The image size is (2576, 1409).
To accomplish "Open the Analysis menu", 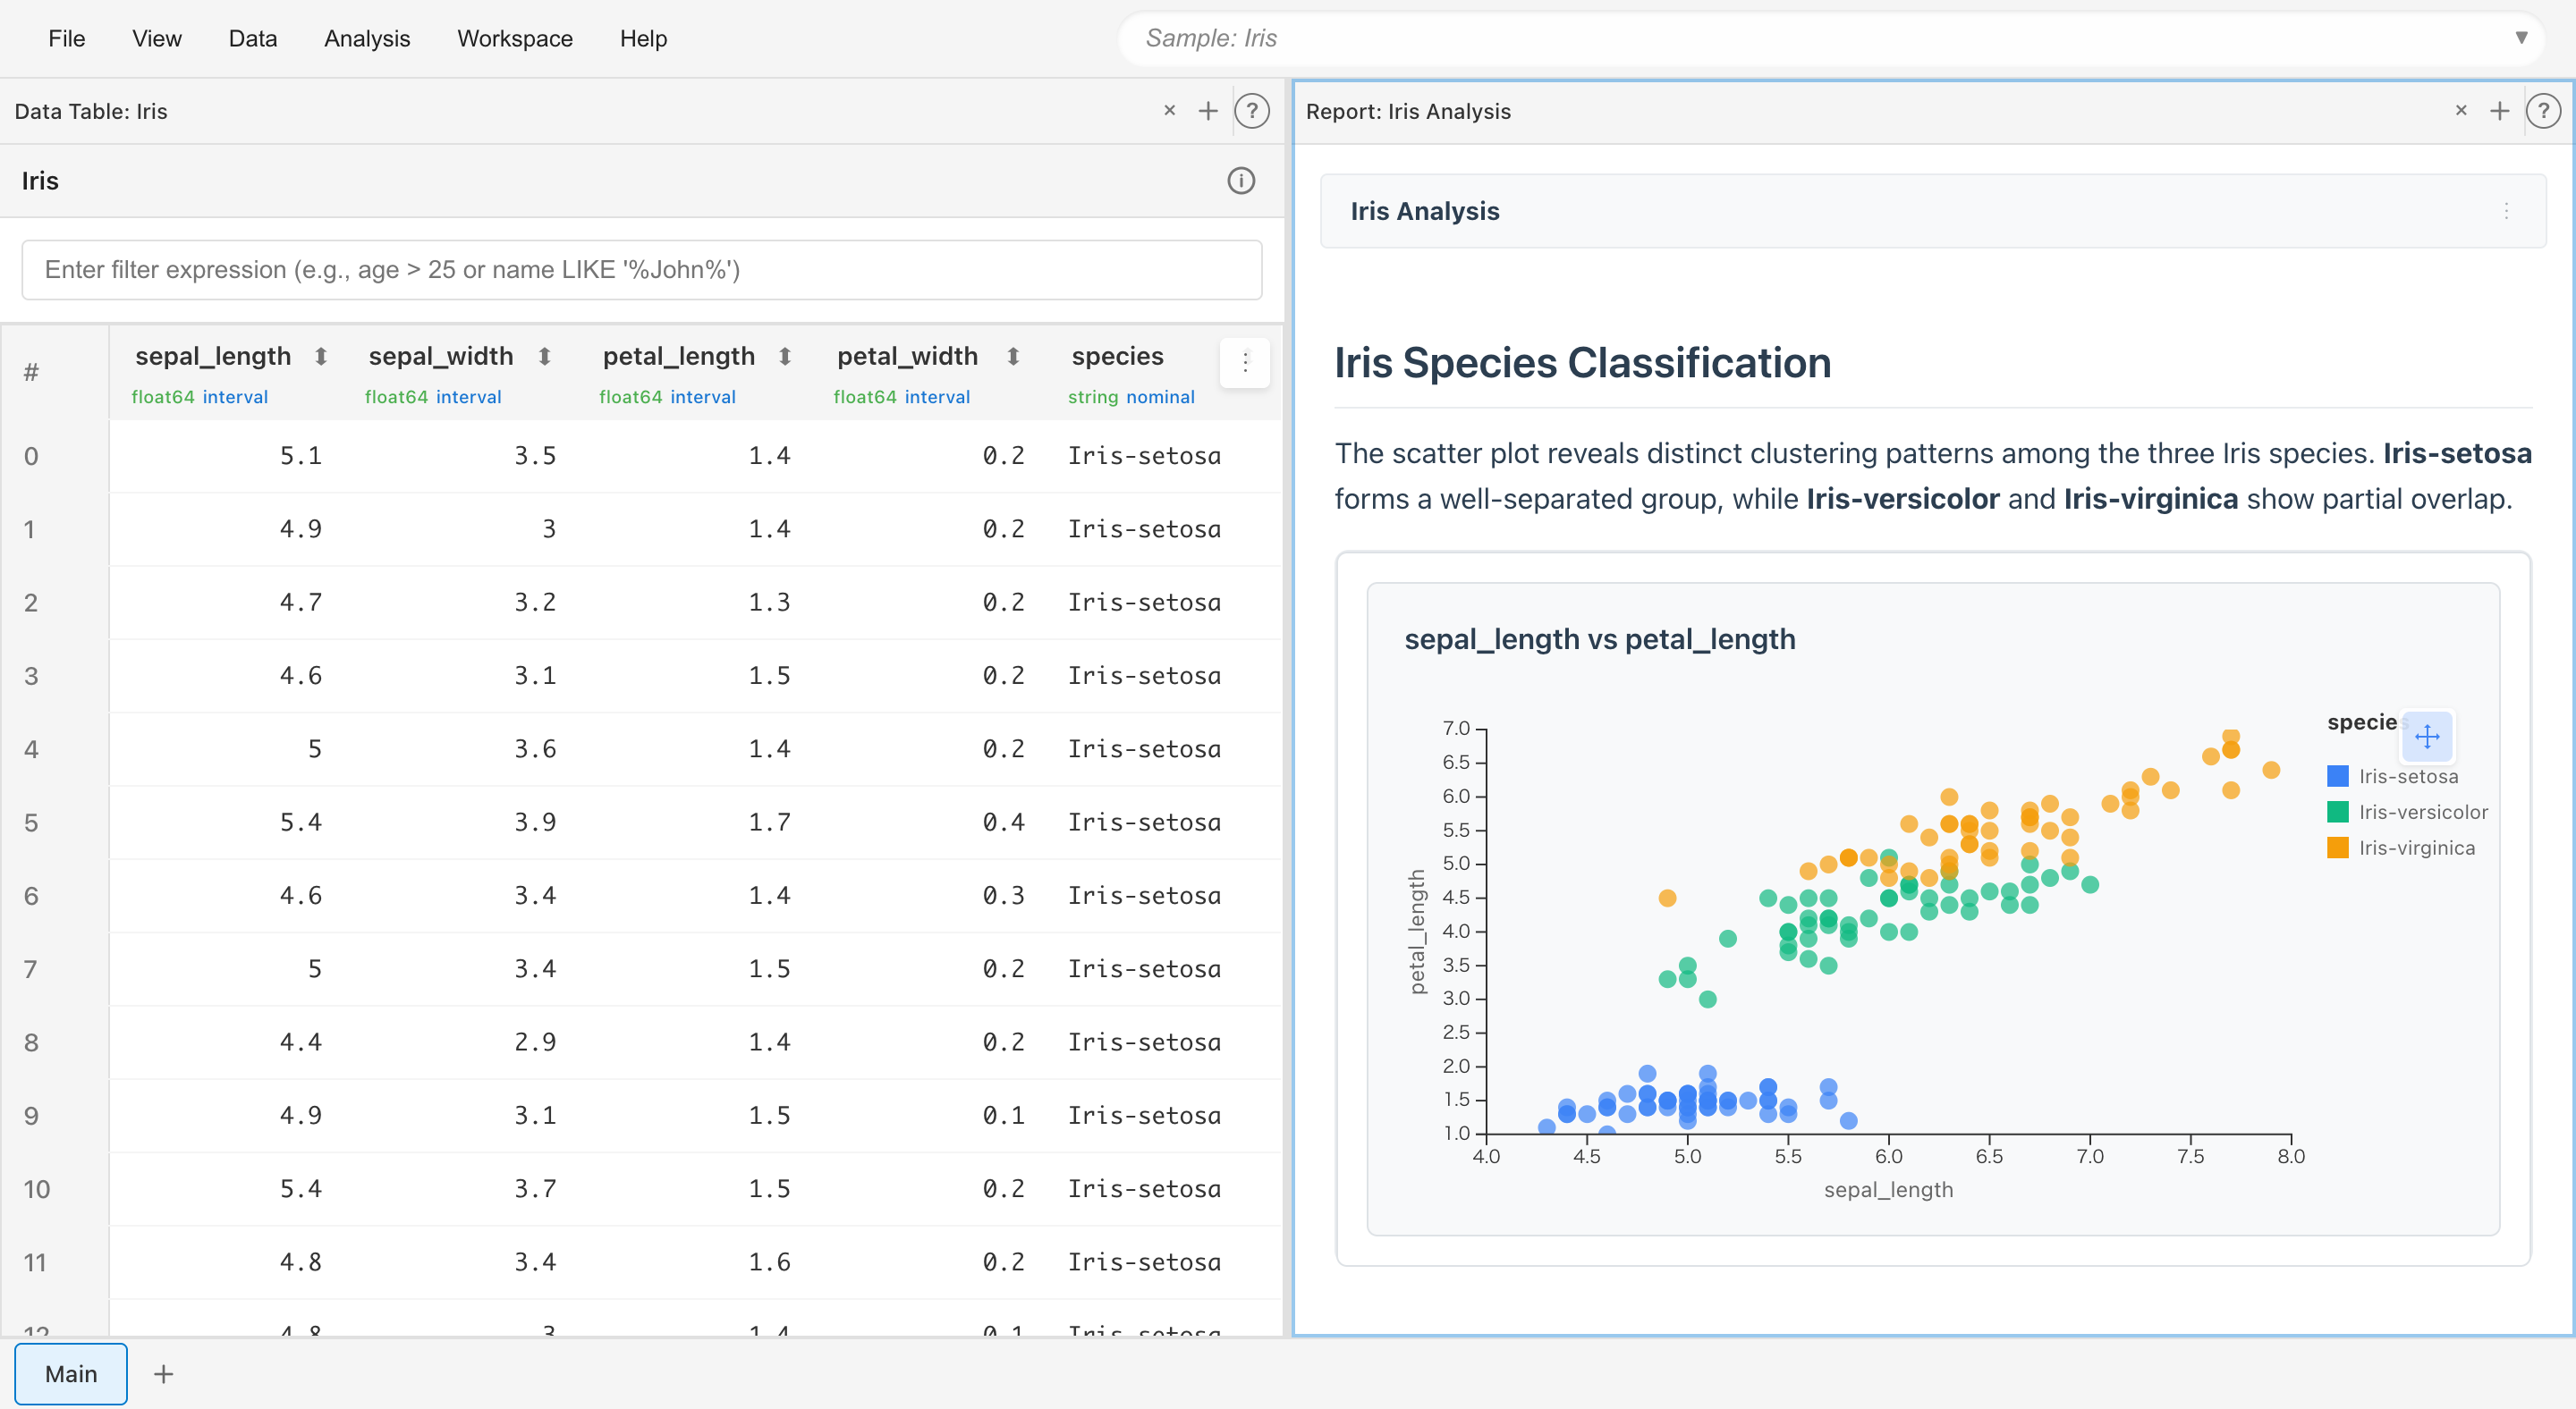I will coord(366,38).
